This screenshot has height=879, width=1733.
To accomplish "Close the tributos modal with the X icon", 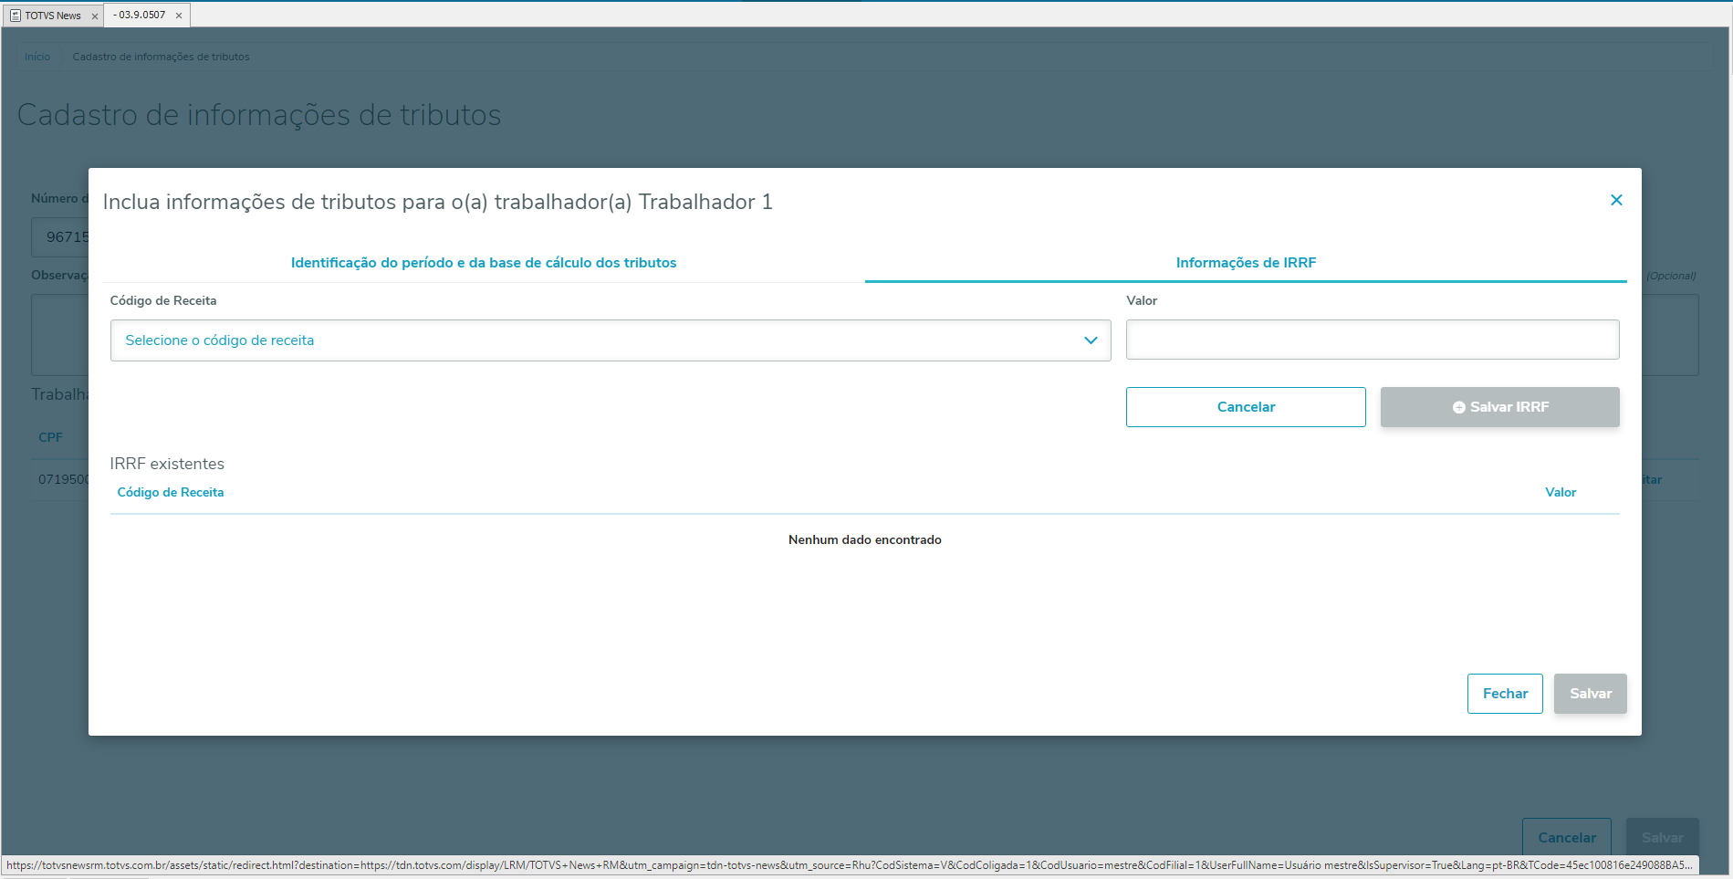I will (x=1616, y=200).
